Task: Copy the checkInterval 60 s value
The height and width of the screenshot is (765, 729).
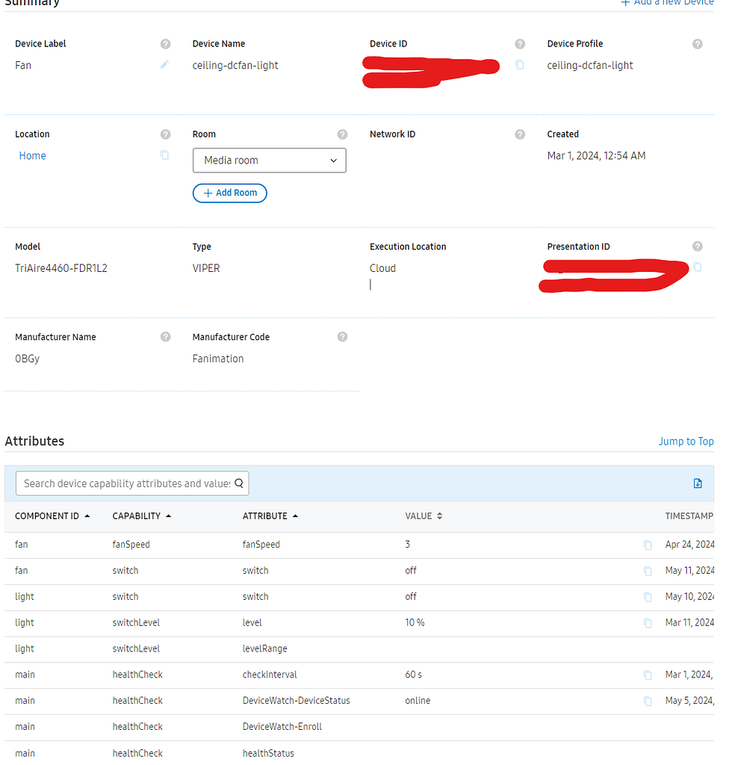Action: click(648, 675)
